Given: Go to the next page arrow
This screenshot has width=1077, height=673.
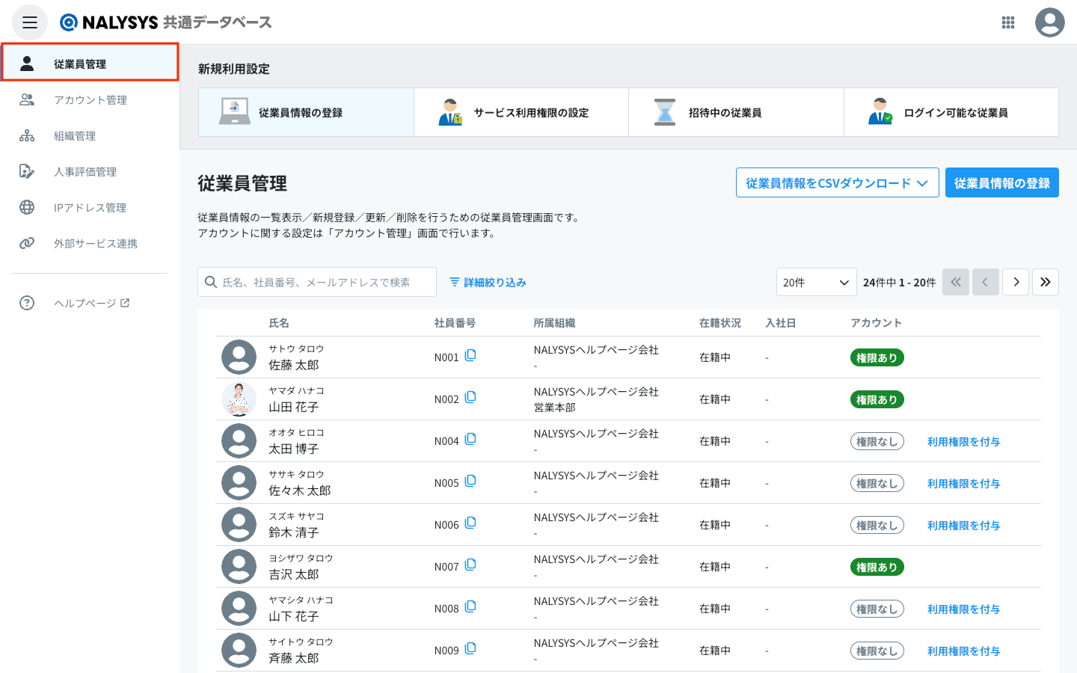Looking at the screenshot, I should click(x=1016, y=282).
